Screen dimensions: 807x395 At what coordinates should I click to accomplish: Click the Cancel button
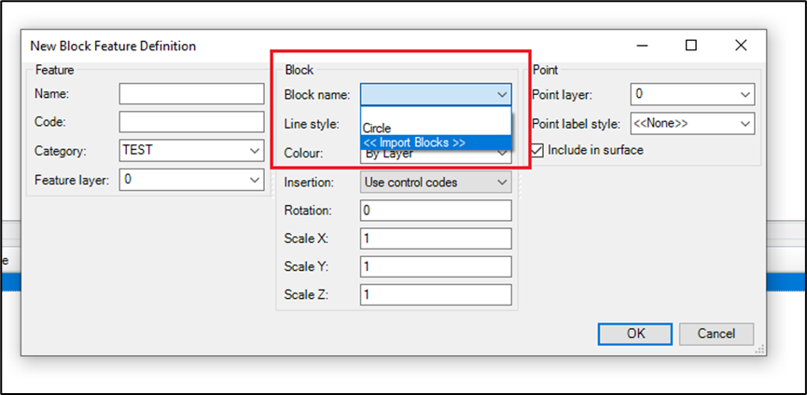717,334
